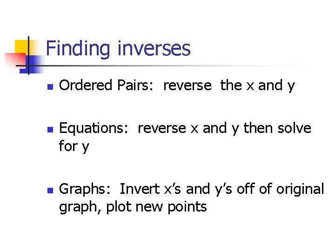Click the red square in the logo
335x251 pixels.
(x=15, y=60)
